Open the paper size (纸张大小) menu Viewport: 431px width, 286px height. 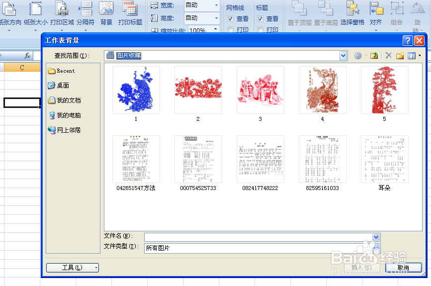[35, 16]
